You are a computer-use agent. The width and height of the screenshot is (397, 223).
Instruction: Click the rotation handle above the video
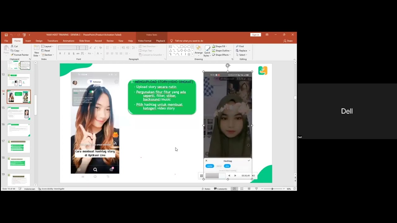pyautogui.click(x=228, y=65)
